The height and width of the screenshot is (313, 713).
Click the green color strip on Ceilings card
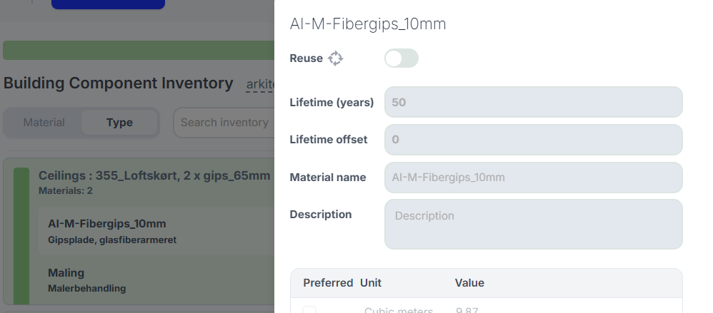21,235
